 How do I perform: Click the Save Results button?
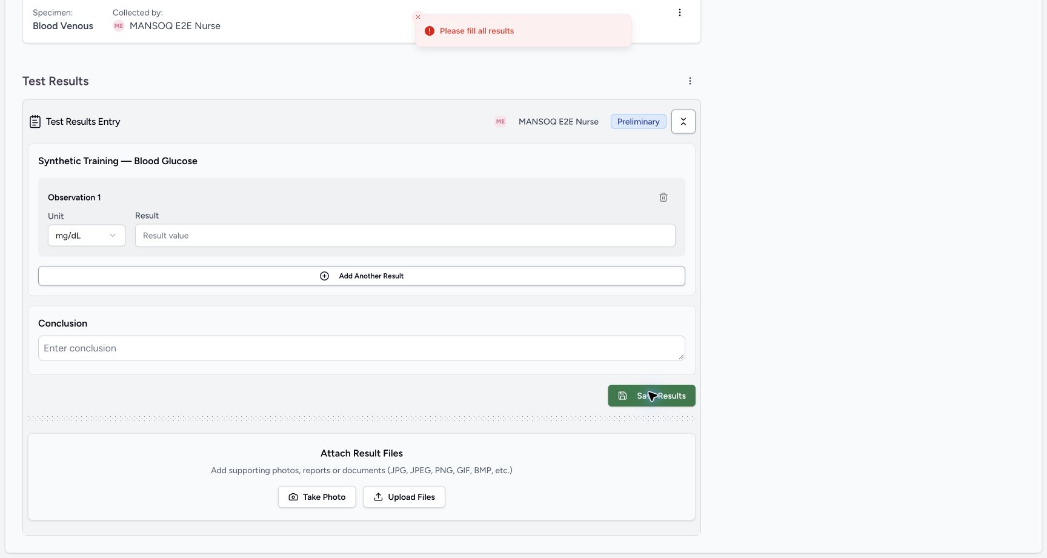tap(652, 396)
